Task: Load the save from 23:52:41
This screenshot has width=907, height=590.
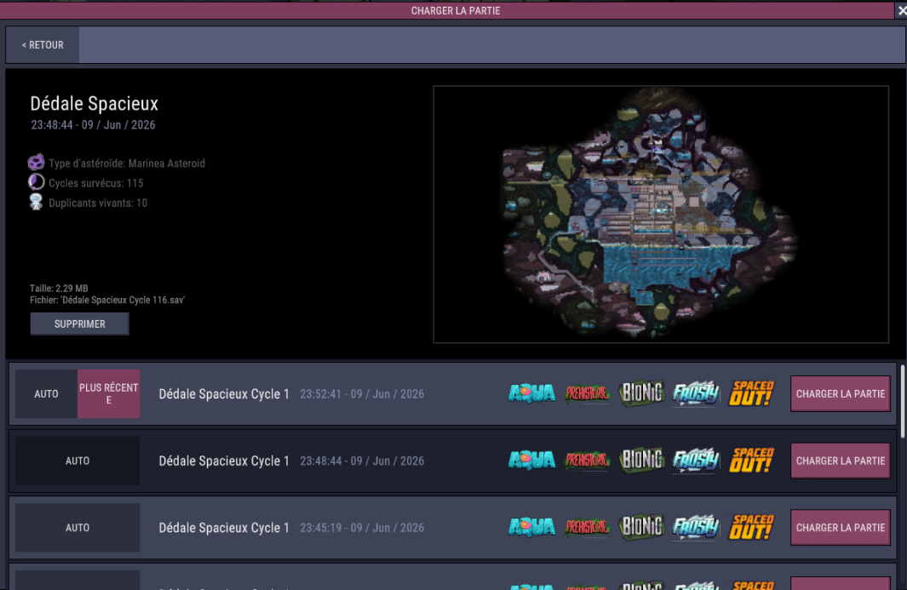Action: point(841,394)
